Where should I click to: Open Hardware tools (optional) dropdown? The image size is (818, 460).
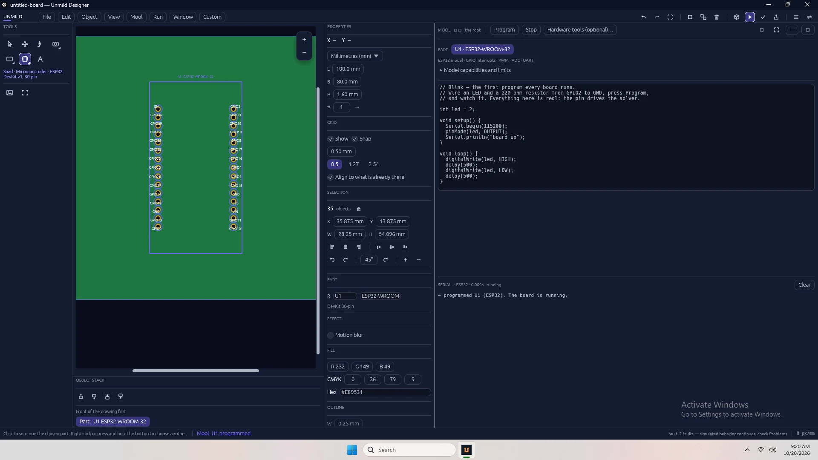point(580,30)
